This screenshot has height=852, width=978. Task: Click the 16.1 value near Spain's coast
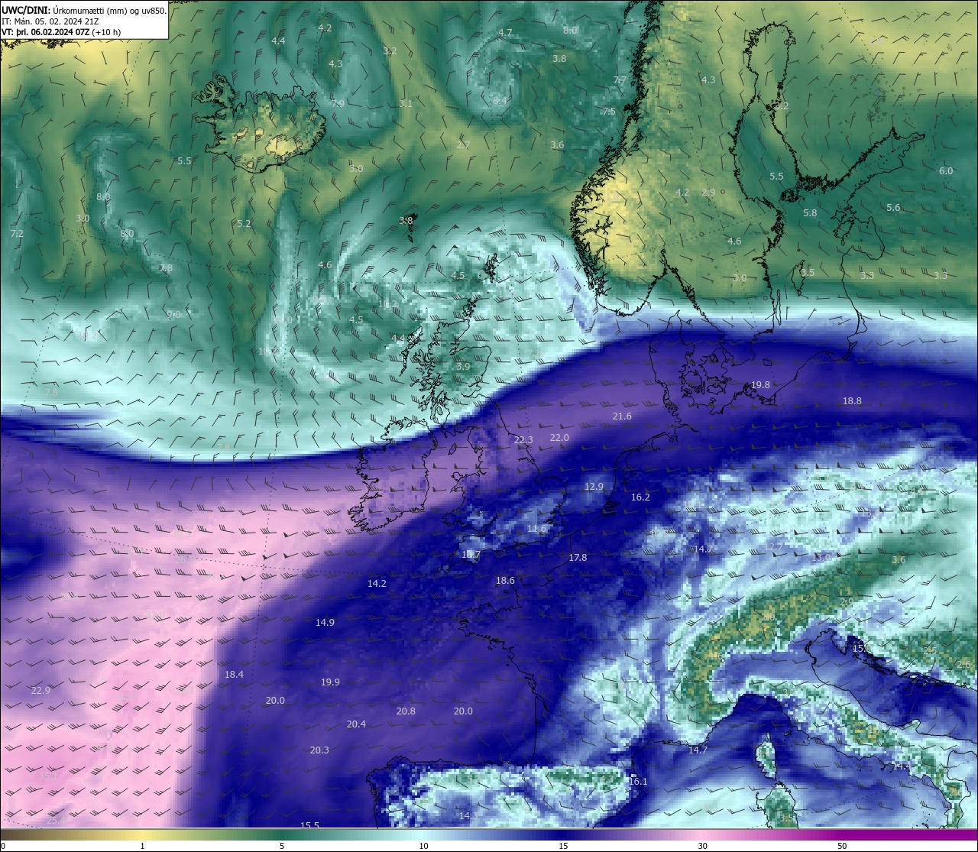coord(638,782)
